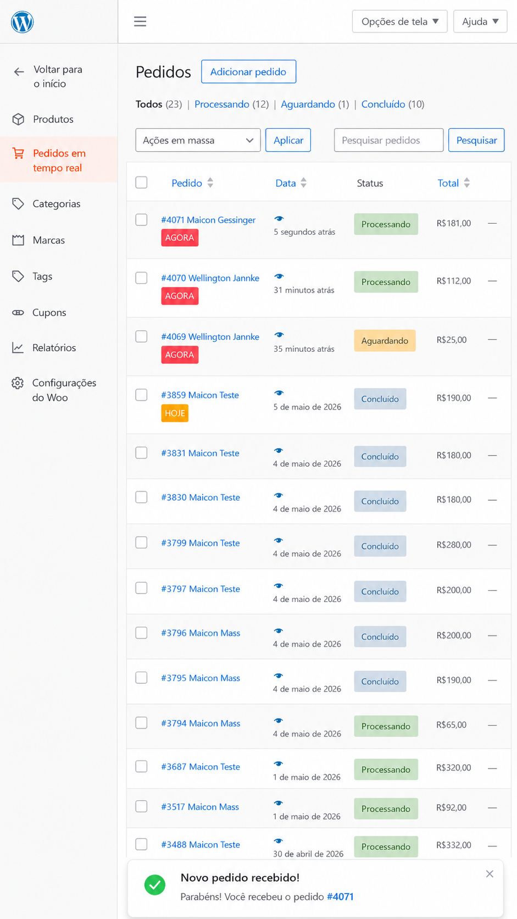Screen dimensions: 517x919
Task: Open the #4071 link in the notification
Action: pos(340,896)
